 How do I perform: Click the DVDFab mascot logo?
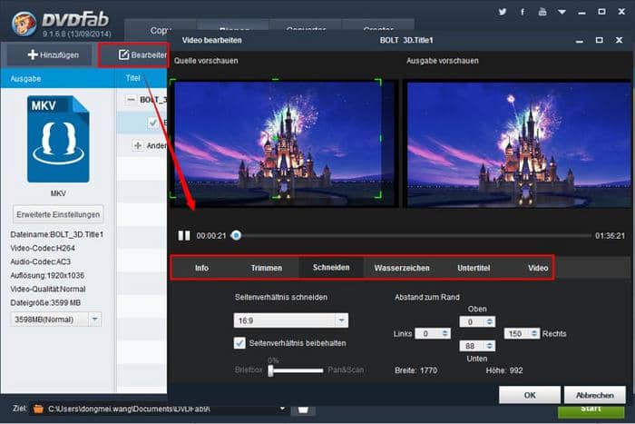23,24
